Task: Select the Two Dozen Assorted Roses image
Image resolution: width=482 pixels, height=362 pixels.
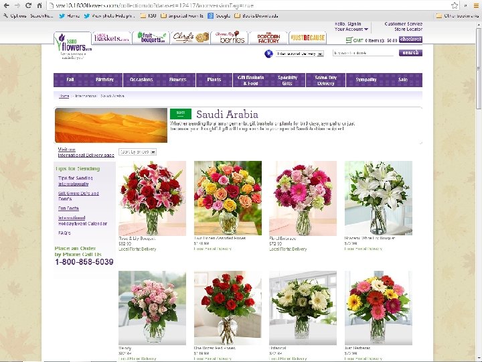Action: (x=228, y=198)
